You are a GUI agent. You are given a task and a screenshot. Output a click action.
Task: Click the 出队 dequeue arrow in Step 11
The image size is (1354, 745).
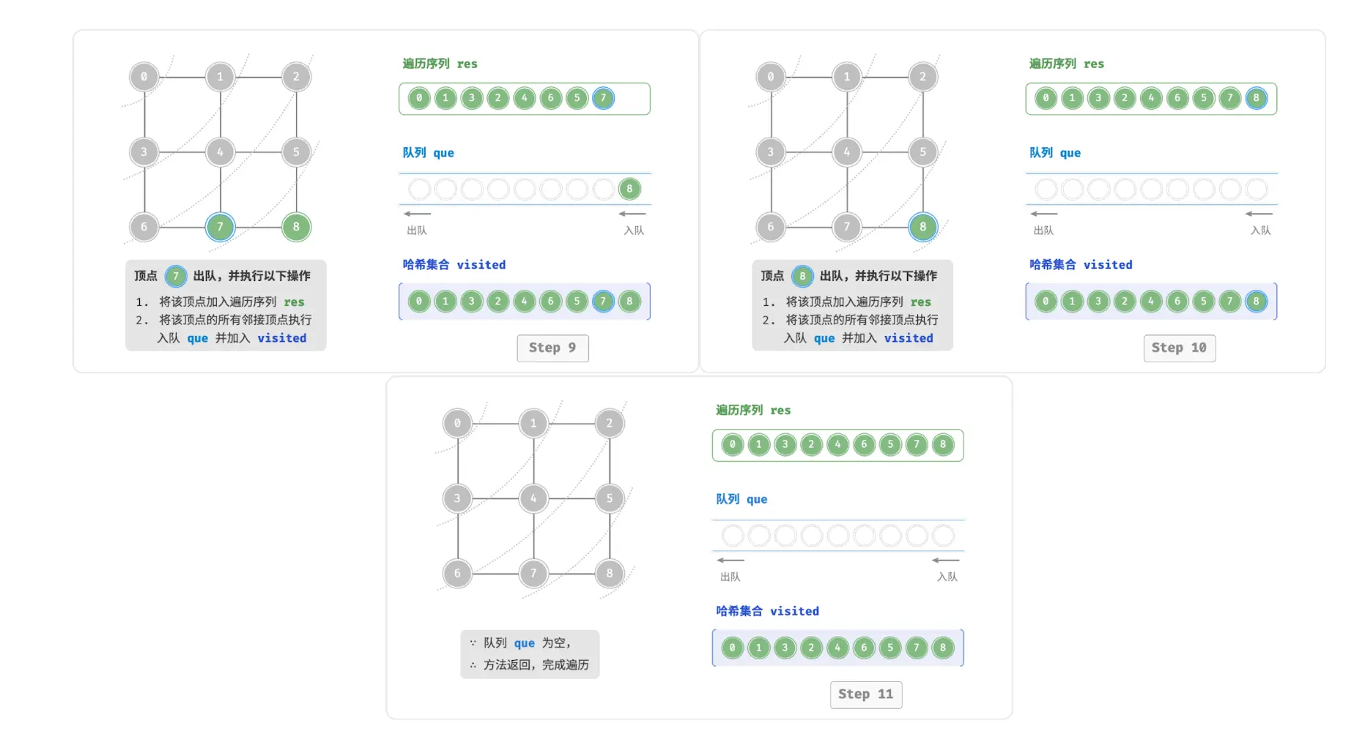(x=730, y=560)
